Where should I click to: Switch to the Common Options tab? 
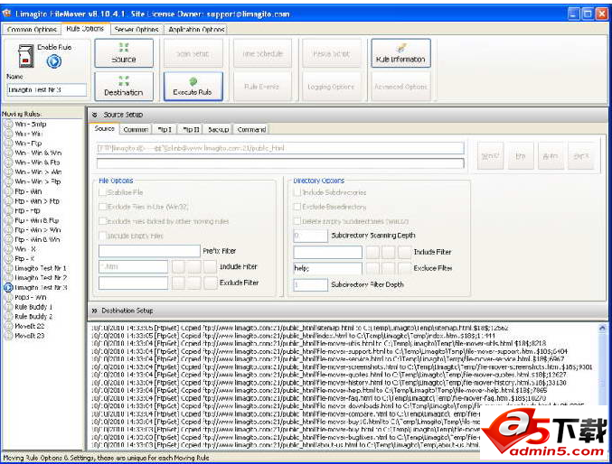(32, 29)
